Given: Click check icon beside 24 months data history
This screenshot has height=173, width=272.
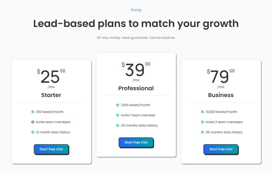Looking at the screenshot, I should (117, 125).
